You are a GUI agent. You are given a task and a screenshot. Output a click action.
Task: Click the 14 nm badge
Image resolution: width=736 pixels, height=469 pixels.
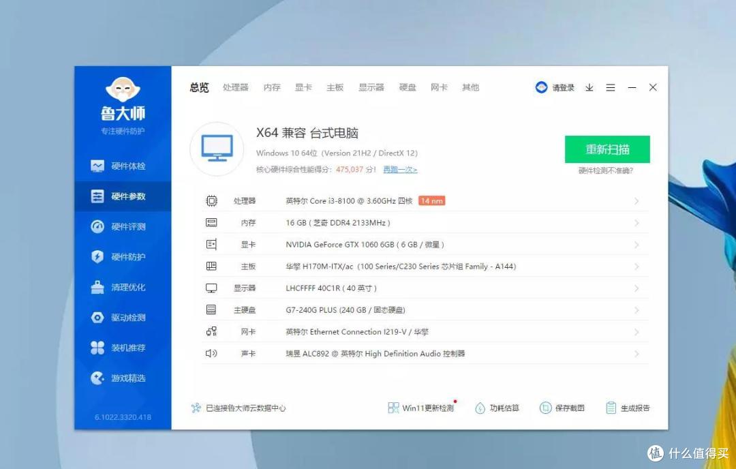click(432, 201)
